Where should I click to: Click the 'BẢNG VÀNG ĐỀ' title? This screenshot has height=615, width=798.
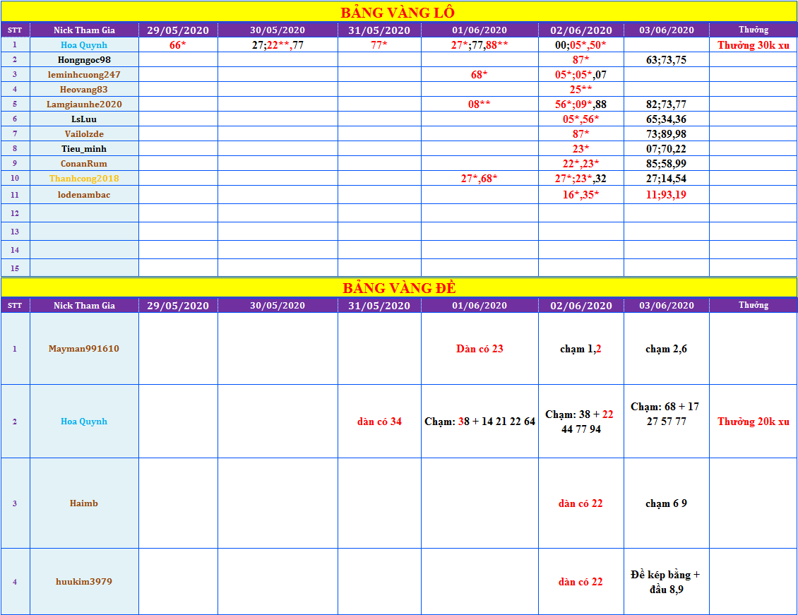click(399, 288)
